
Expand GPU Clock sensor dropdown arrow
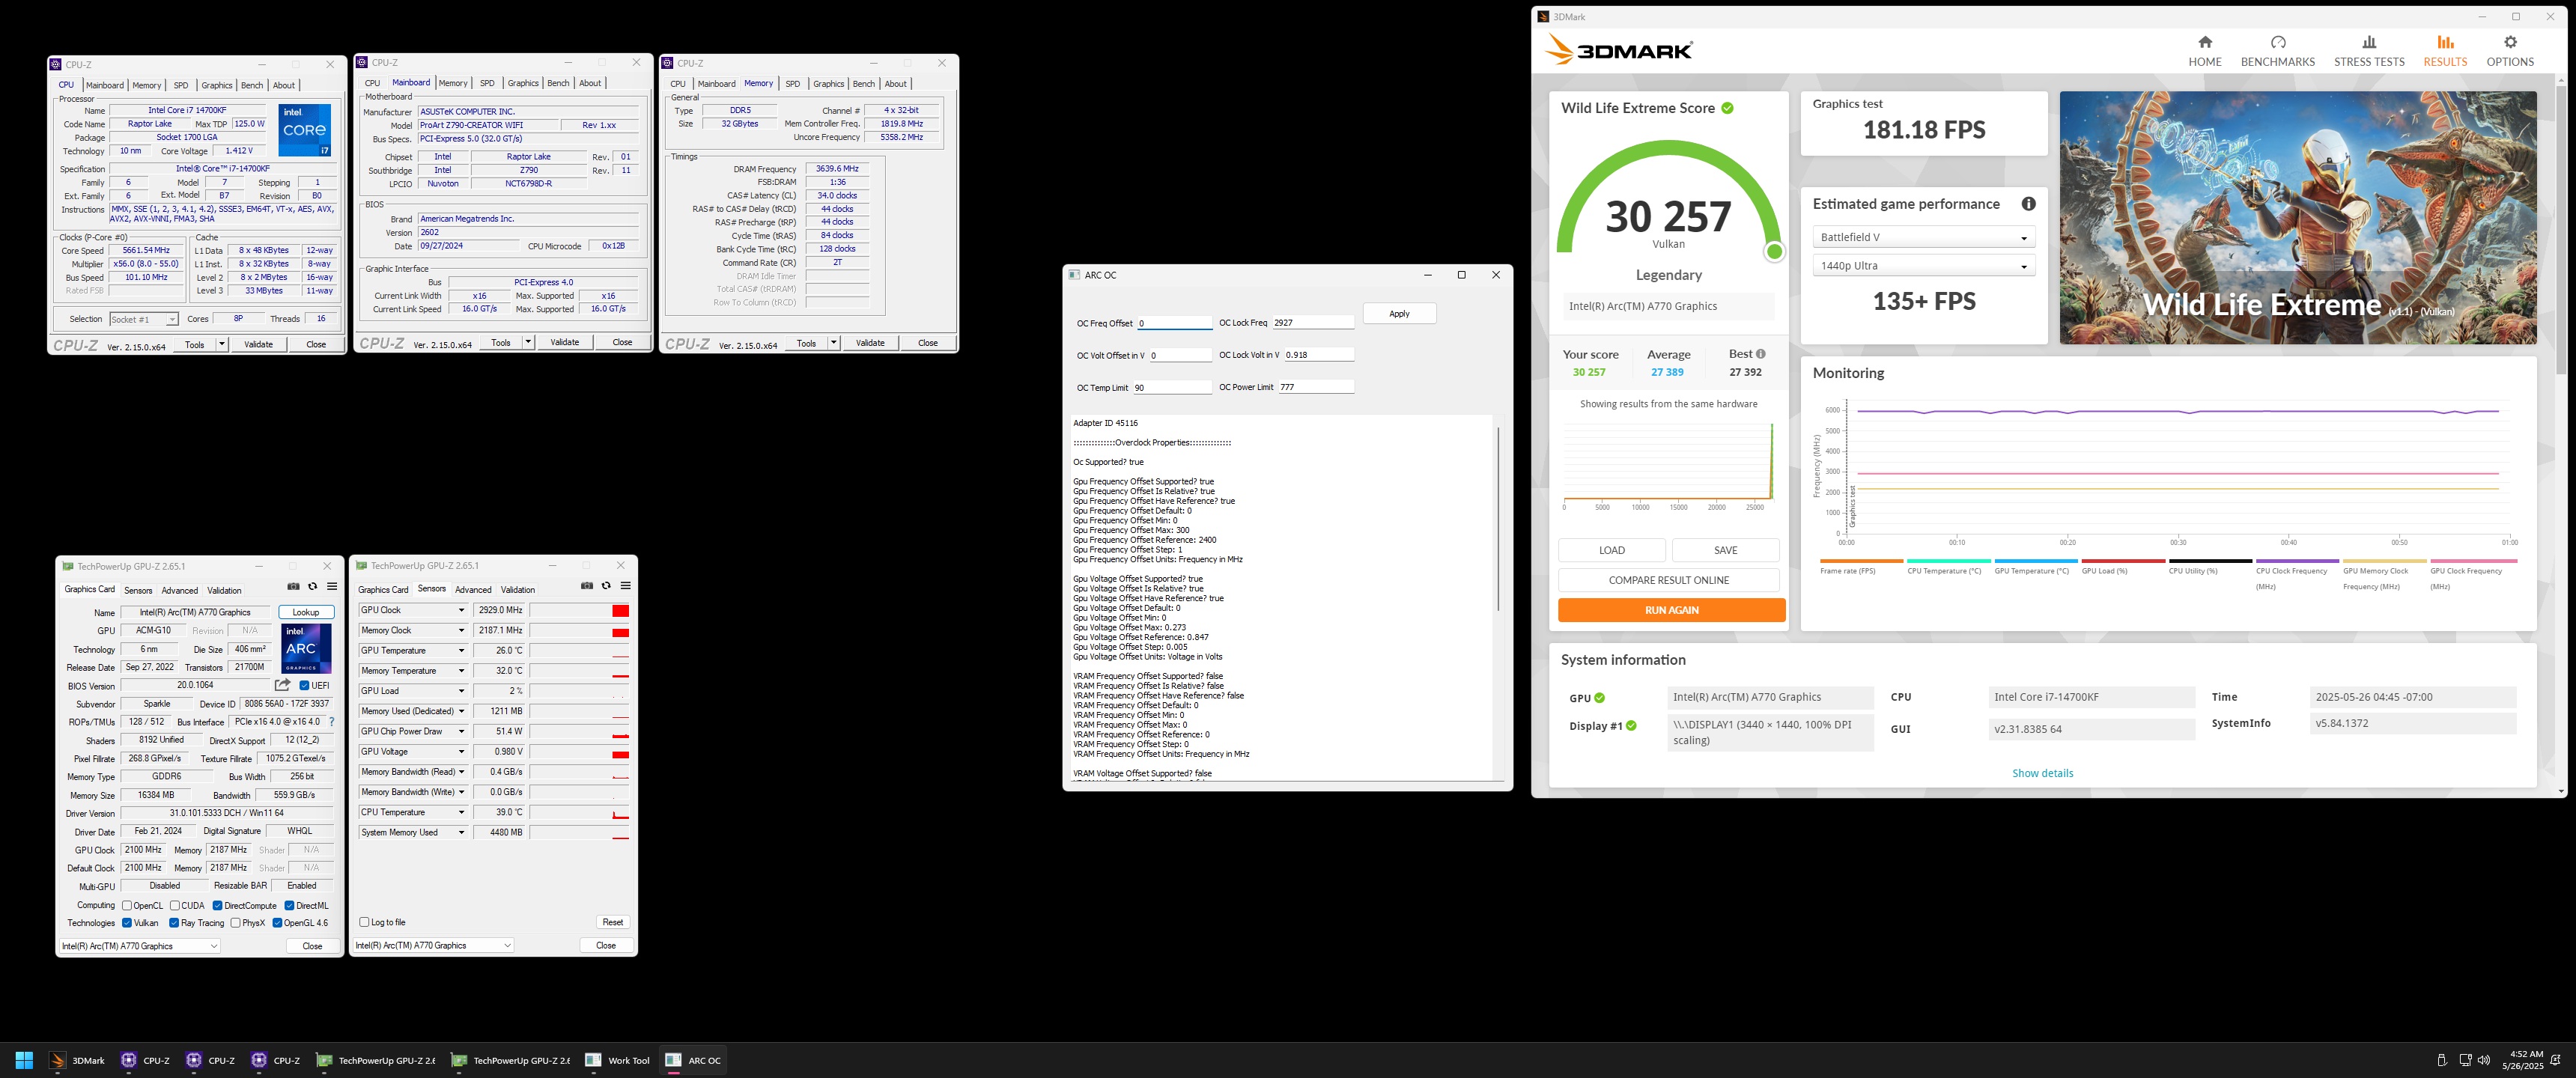point(461,610)
